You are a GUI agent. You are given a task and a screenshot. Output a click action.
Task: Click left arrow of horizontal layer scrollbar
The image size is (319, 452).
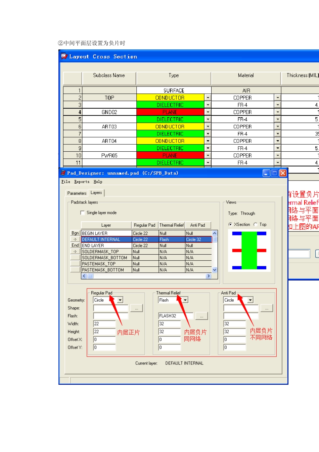tap(84, 276)
